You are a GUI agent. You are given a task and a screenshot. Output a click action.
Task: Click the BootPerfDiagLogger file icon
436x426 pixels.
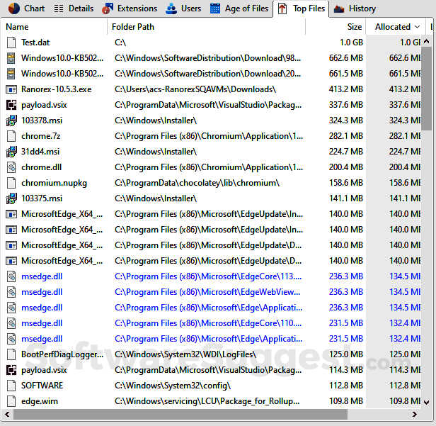coord(11,354)
